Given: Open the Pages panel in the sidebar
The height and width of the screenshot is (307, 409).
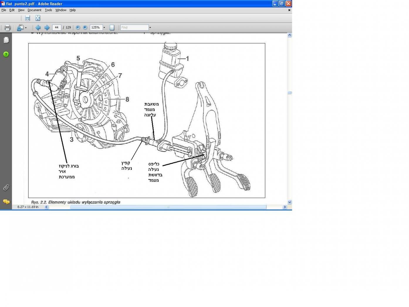Looking at the screenshot, I should coord(6,40).
